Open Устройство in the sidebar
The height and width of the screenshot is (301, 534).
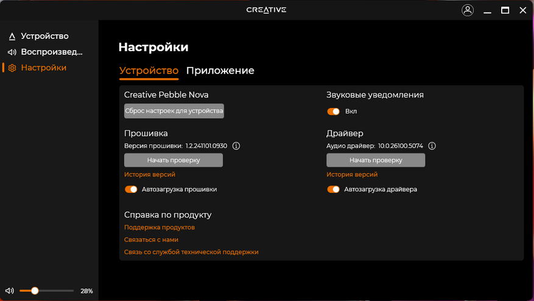(44, 36)
